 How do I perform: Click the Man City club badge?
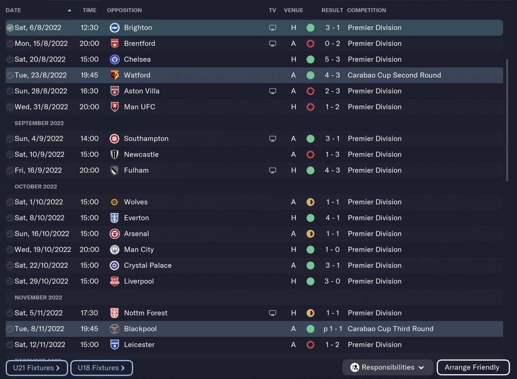click(115, 250)
